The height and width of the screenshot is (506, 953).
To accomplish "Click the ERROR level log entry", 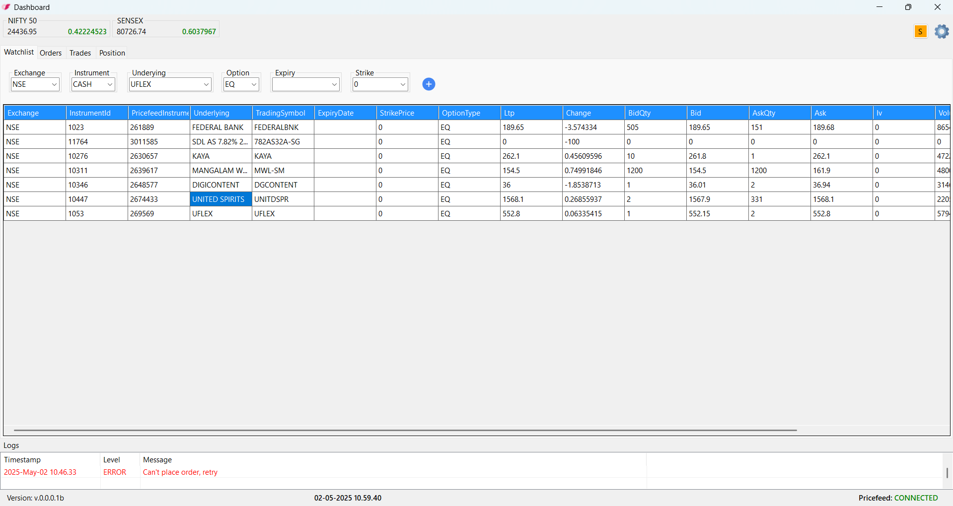I will (x=115, y=472).
